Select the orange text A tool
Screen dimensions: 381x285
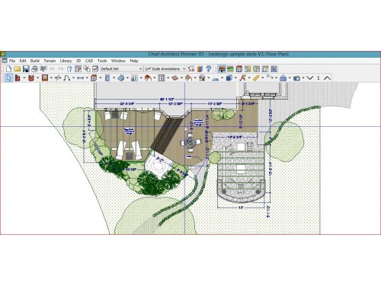tap(242, 78)
